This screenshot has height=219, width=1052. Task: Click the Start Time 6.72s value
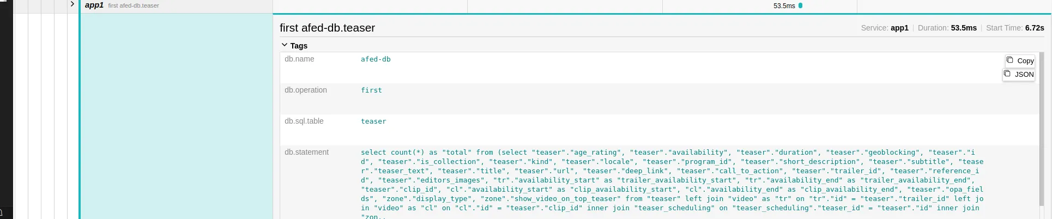pyautogui.click(x=1034, y=28)
